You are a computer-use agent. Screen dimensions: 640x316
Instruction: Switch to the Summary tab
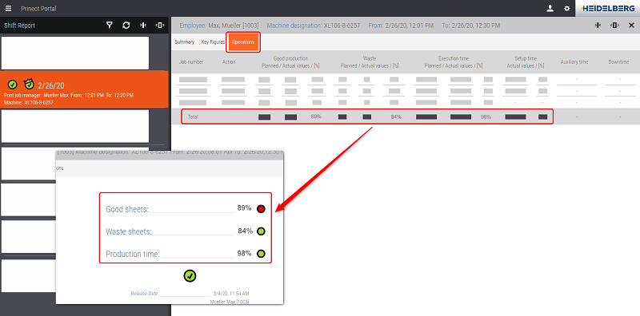pyautogui.click(x=185, y=42)
